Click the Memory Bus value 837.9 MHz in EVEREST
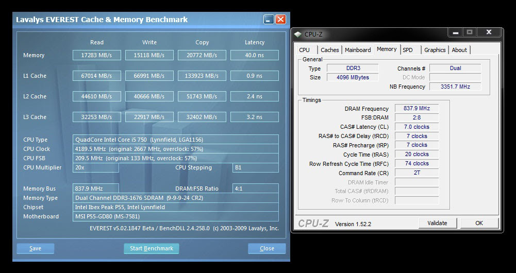 click(x=96, y=189)
